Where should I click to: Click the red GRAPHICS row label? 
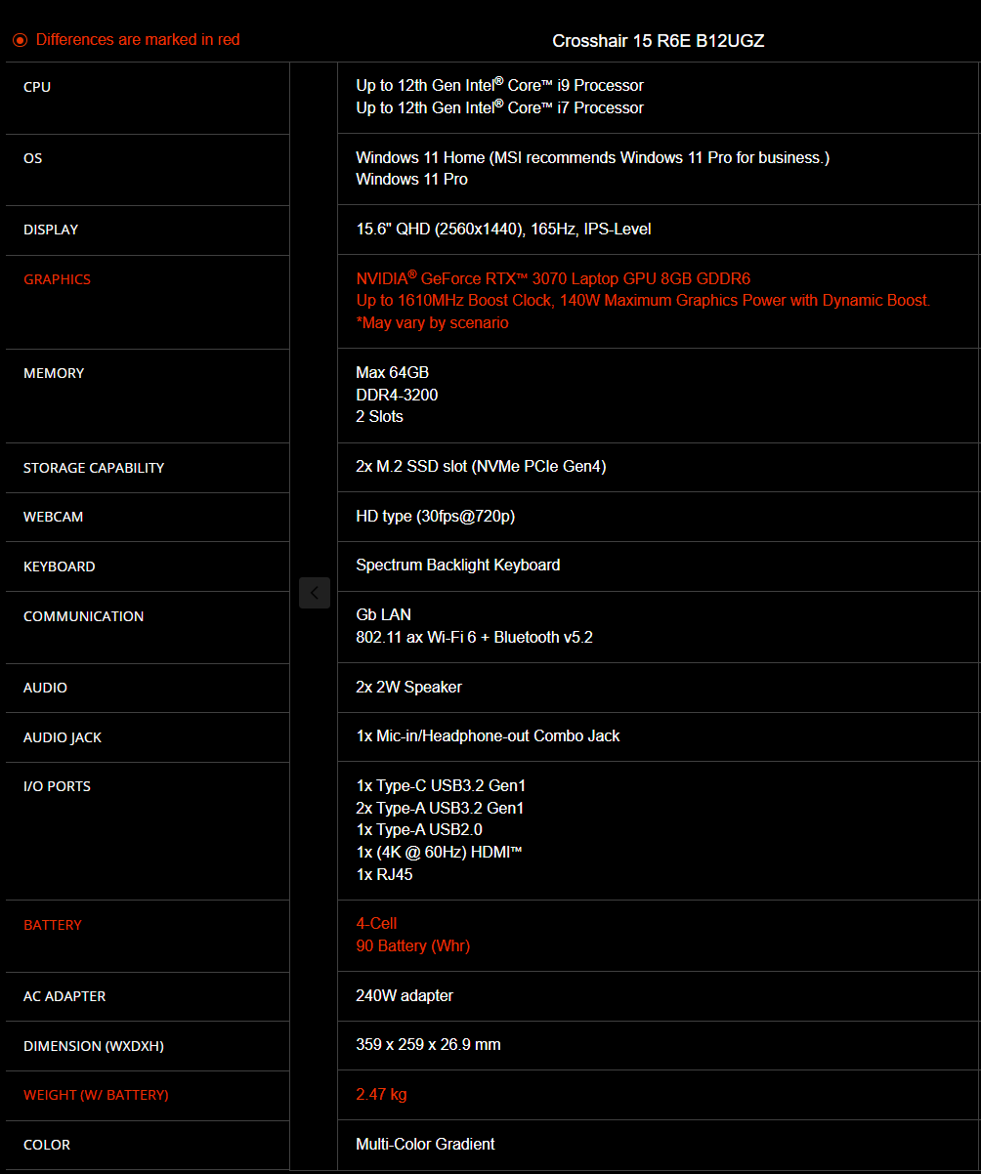tap(57, 279)
